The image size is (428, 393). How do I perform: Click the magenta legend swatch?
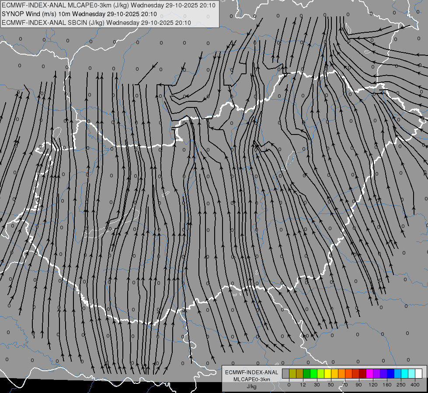click(370, 373)
